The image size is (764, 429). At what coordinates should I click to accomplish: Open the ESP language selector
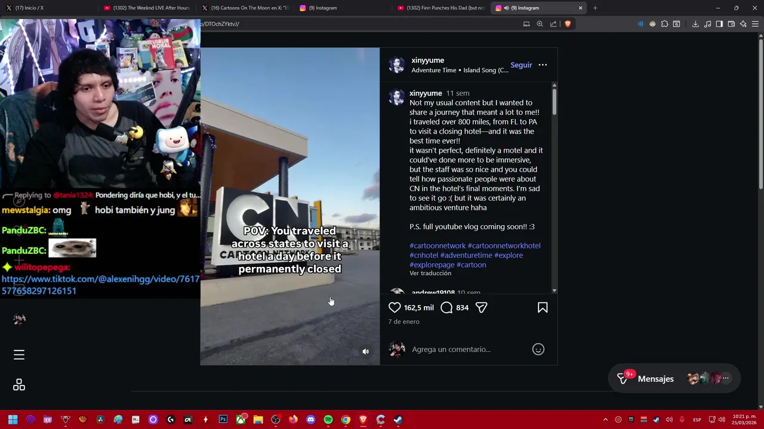(697, 419)
